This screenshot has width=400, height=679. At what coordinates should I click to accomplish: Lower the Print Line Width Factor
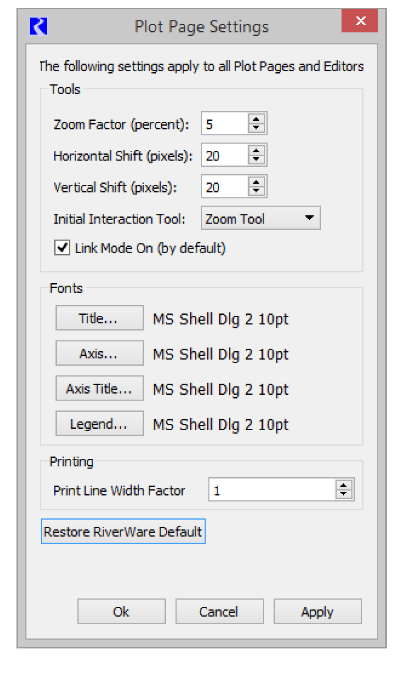pyautogui.click(x=344, y=494)
